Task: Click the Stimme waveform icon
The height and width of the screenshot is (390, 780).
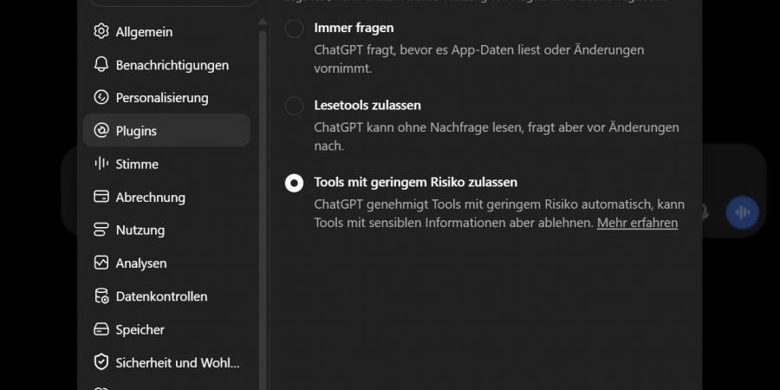Action: point(101,164)
